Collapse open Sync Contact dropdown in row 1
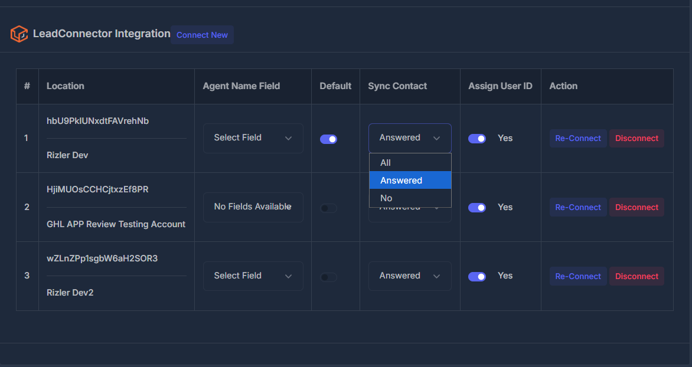Image resolution: width=692 pixels, height=367 pixels. 410,138
